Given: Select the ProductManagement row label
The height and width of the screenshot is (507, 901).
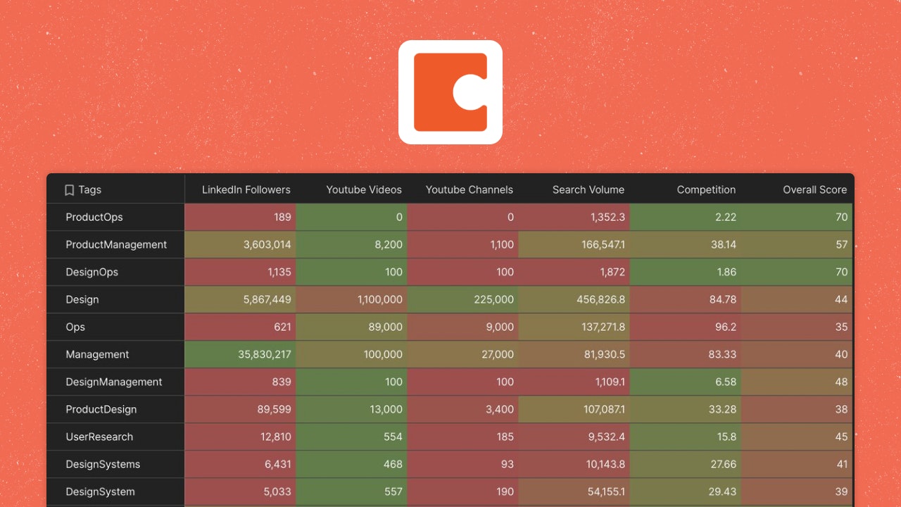Looking at the screenshot, I should point(116,244).
